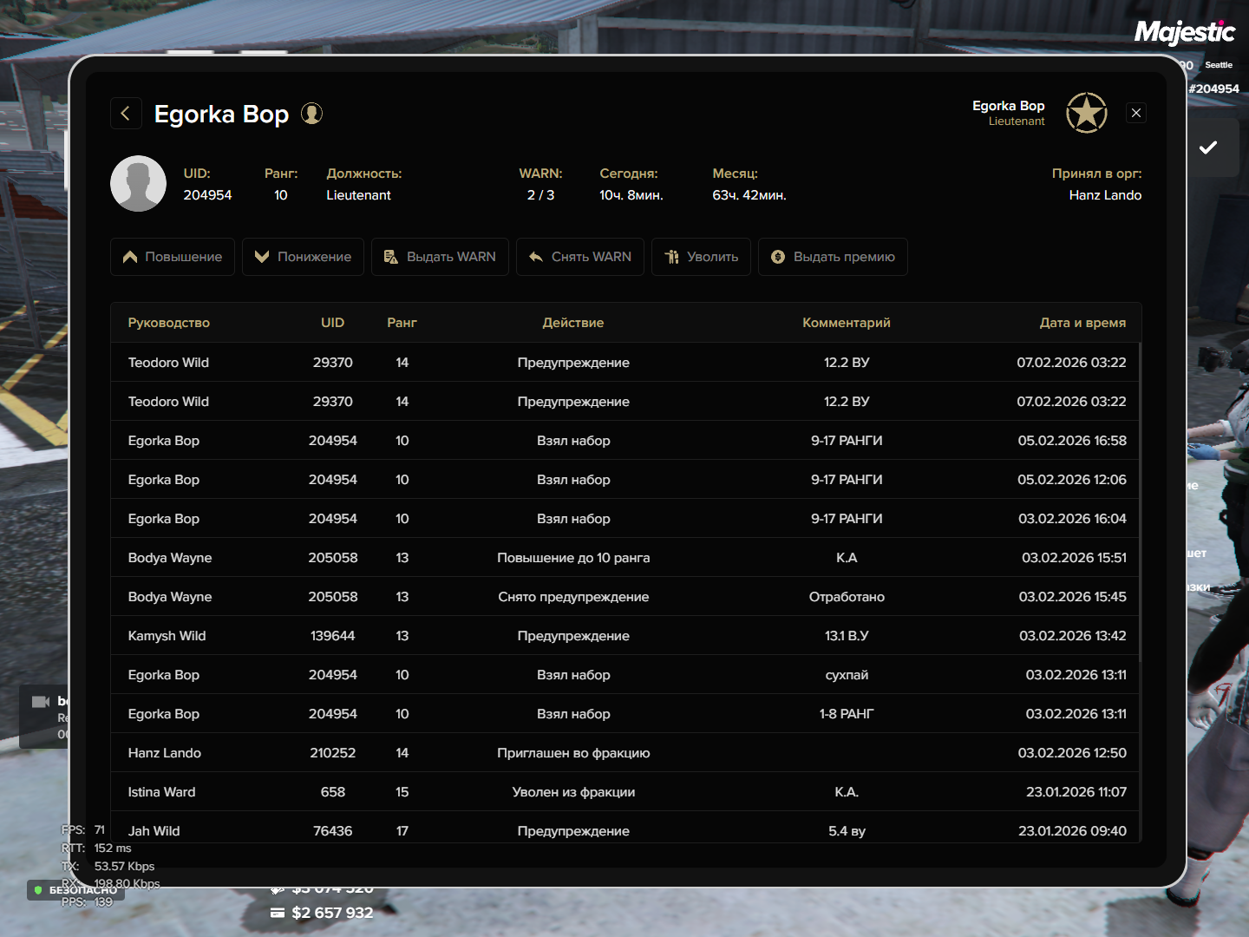
Task: Click the camera recording icon at left
Action: pos(41,702)
